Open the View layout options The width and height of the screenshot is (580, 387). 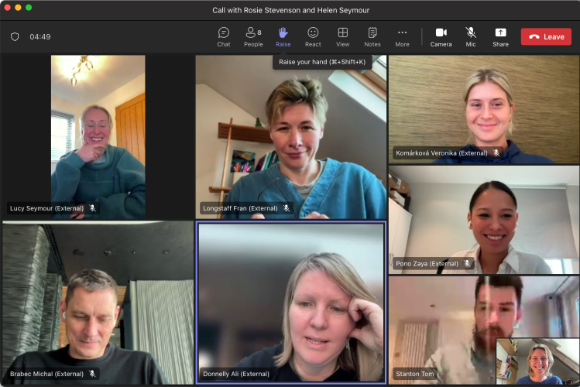click(342, 36)
